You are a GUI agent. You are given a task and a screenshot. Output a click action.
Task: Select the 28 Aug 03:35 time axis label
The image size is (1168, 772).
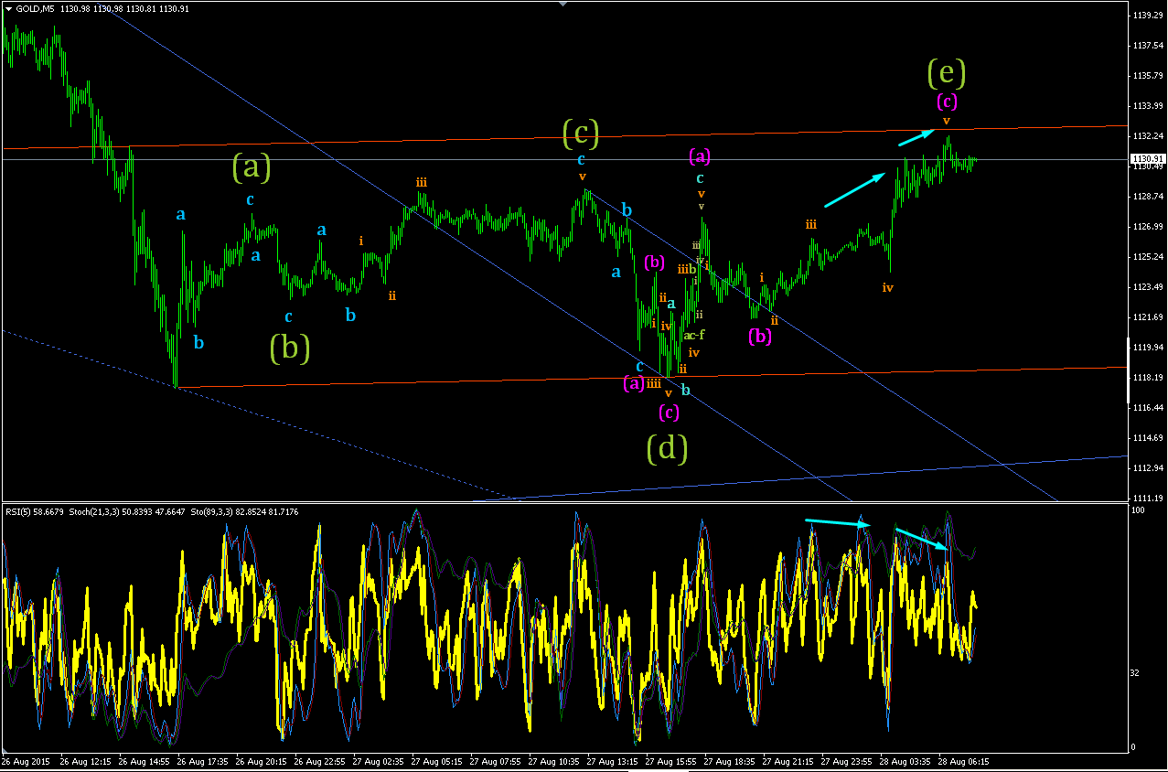click(907, 761)
